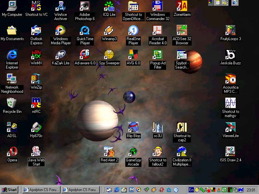Open the Windows Commander 32 shortcut
The width and height of the screenshot is (259, 194).
click(x=158, y=6)
